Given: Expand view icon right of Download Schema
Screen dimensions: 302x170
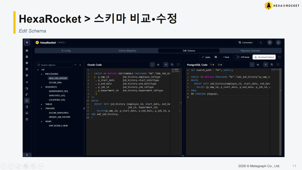Looking at the screenshot, I should tap(279, 57).
